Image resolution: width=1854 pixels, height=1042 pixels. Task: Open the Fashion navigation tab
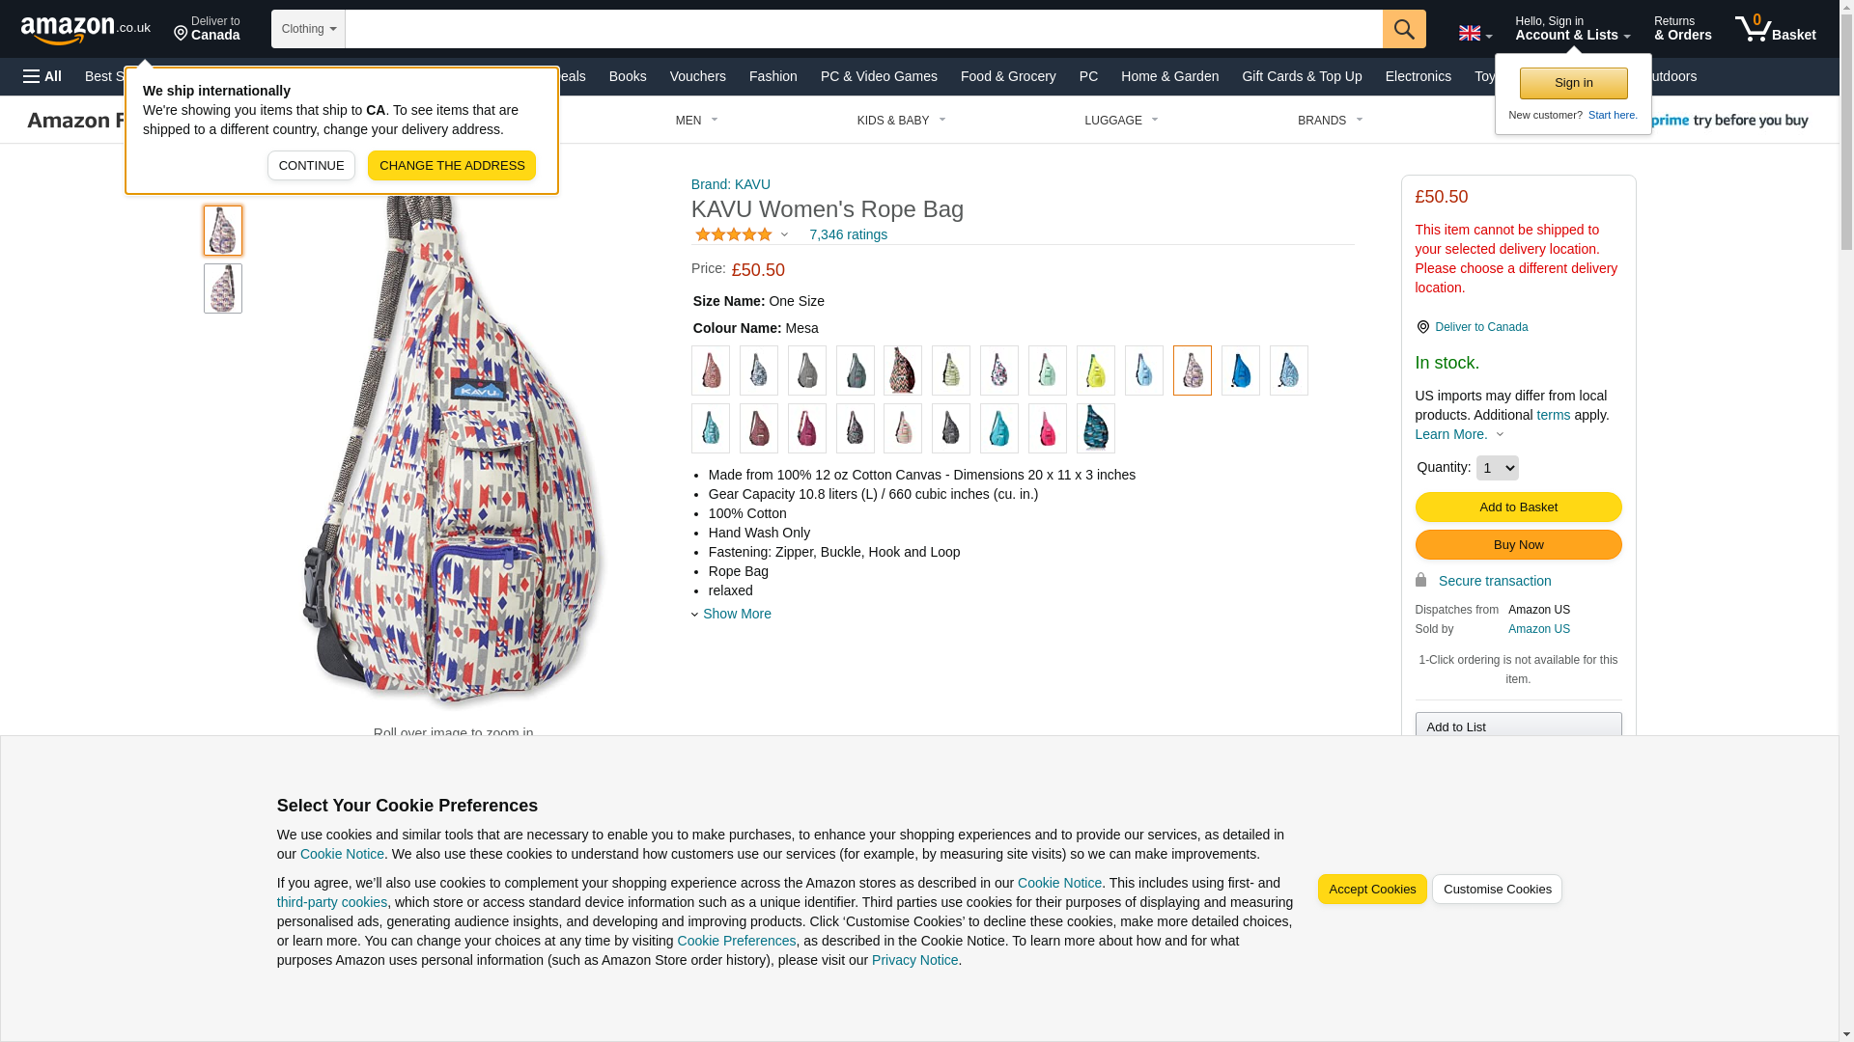point(773,76)
